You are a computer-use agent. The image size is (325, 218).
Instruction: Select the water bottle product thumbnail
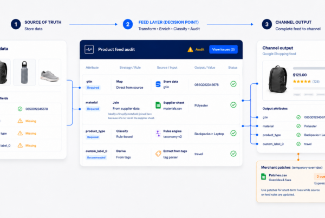[x=24, y=72]
